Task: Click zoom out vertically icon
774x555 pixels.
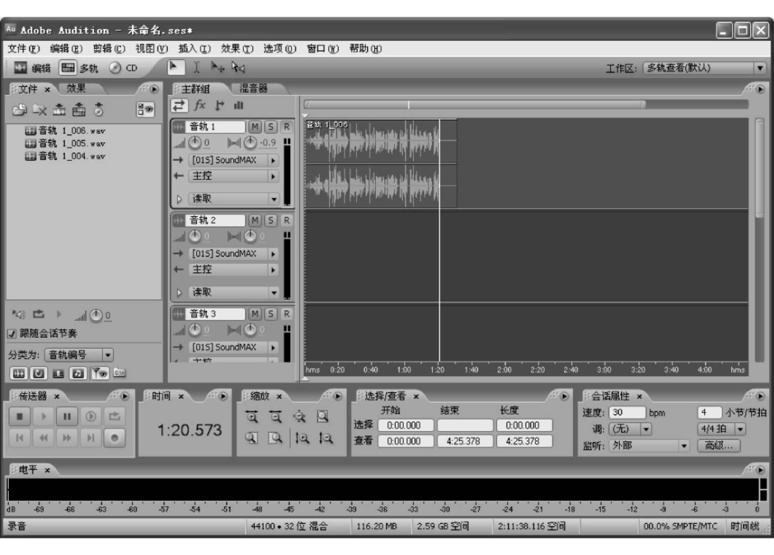Action: pos(326,438)
